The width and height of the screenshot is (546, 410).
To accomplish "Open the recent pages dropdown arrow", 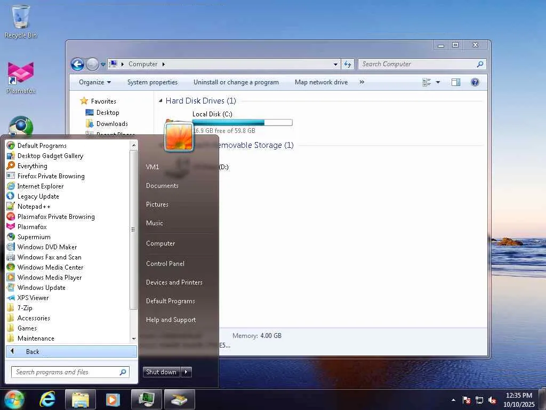I will coord(103,64).
